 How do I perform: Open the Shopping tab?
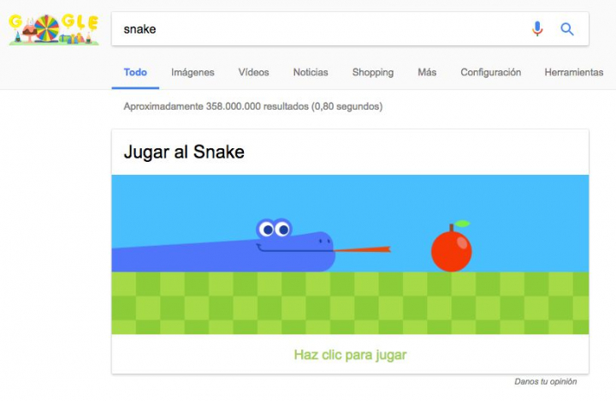pyautogui.click(x=373, y=73)
